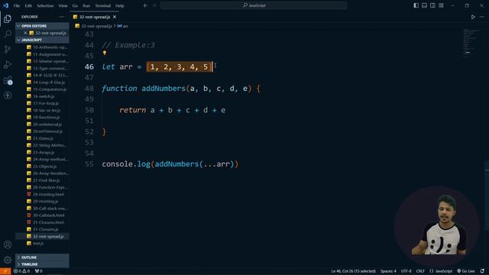Click the VS Code logo icon
Viewport: 489px width, 275px height.
(x=5, y=5)
